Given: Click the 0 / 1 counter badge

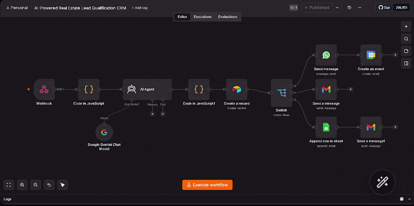Looking at the screenshot, I should 294,8.
